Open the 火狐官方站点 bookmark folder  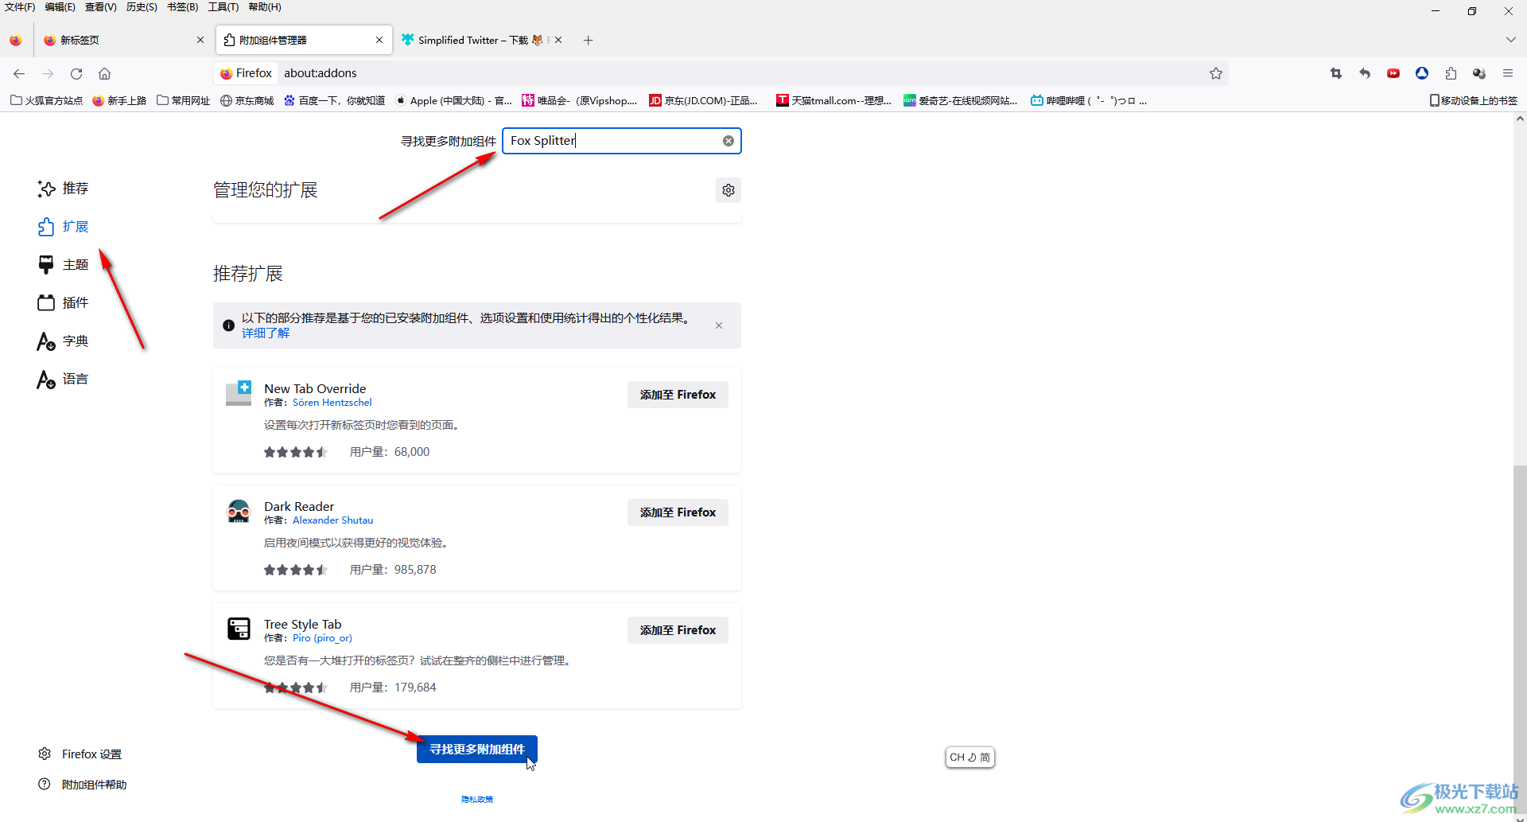click(46, 100)
